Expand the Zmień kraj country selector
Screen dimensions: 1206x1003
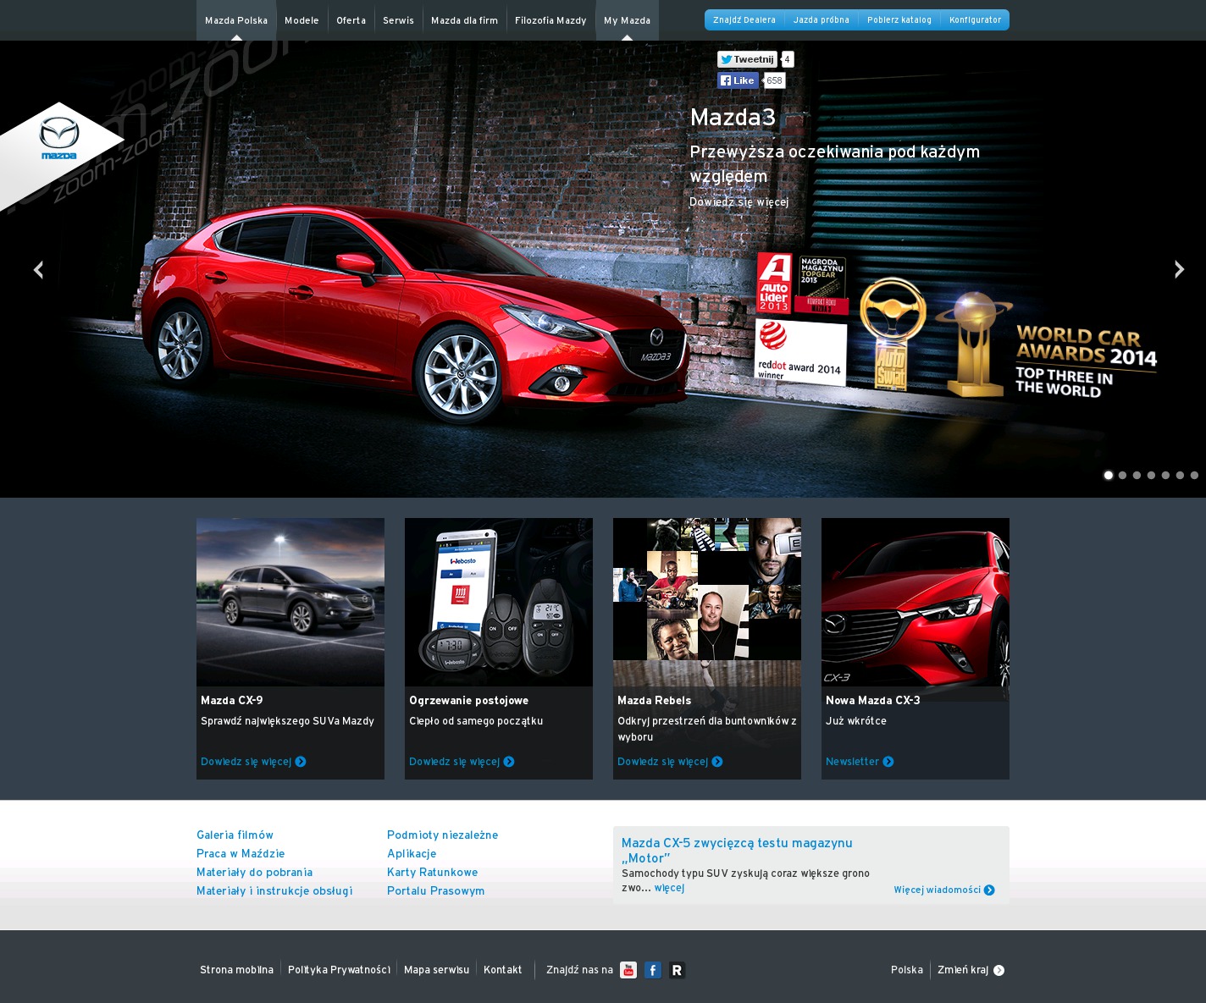coord(971,970)
